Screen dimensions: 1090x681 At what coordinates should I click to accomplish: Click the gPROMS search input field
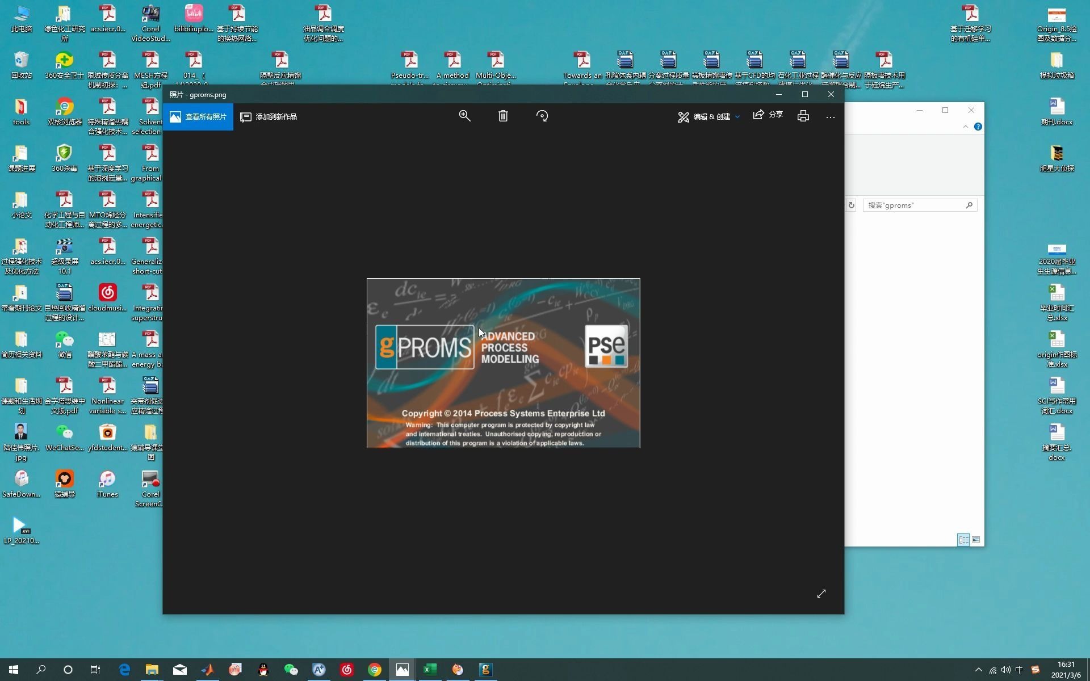point(914,205)
